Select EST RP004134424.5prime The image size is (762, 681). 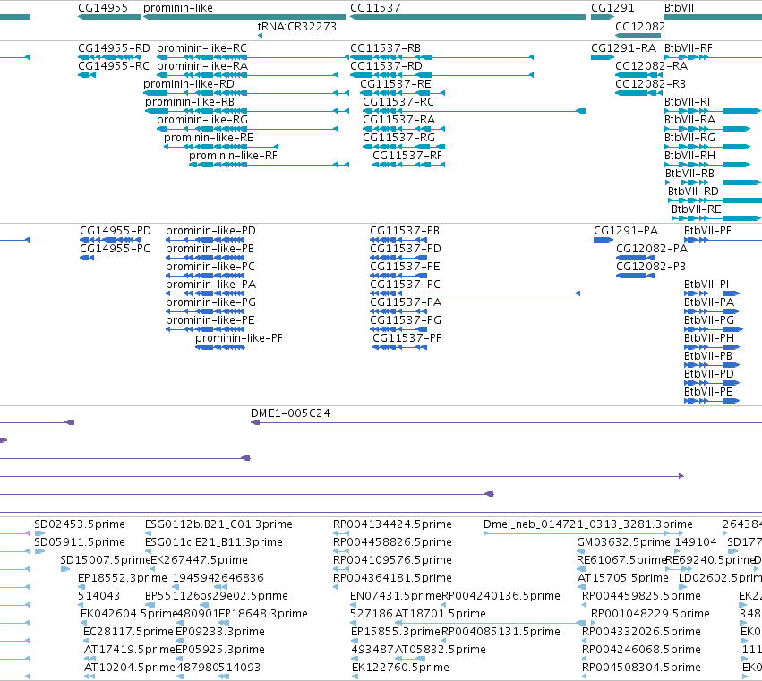393,524
